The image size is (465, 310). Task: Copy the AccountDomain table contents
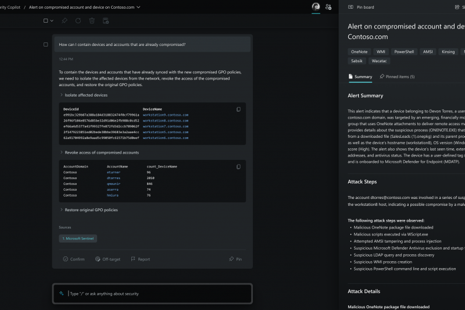[x=238, y=167]
